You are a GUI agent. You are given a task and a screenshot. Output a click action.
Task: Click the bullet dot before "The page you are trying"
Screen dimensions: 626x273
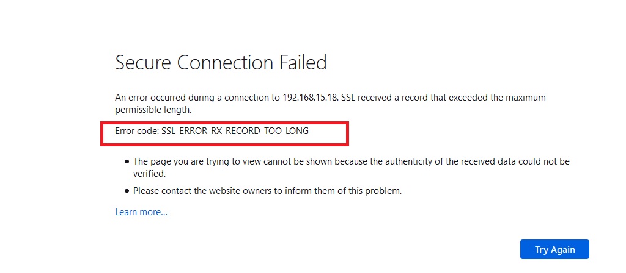127,162
